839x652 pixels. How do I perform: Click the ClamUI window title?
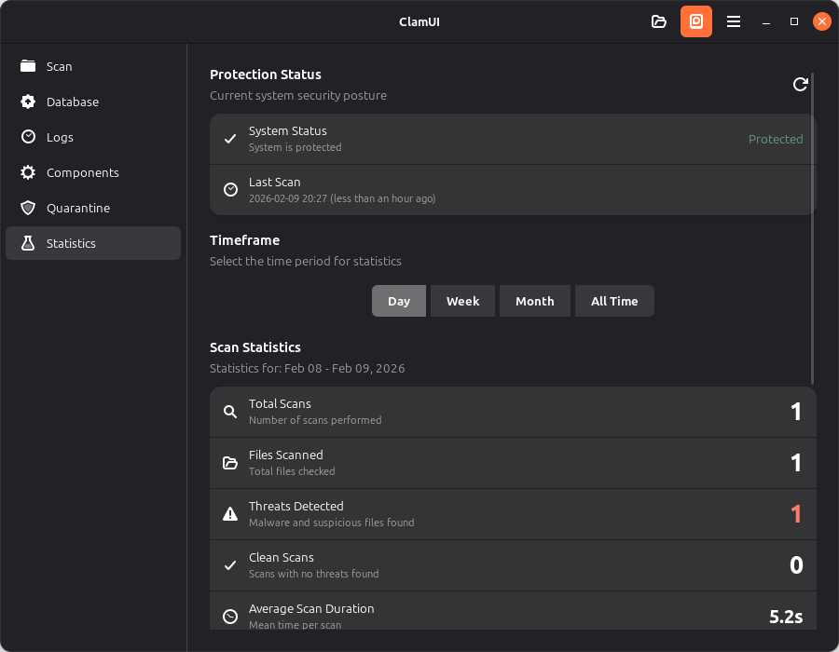click(x=419, y=22)
